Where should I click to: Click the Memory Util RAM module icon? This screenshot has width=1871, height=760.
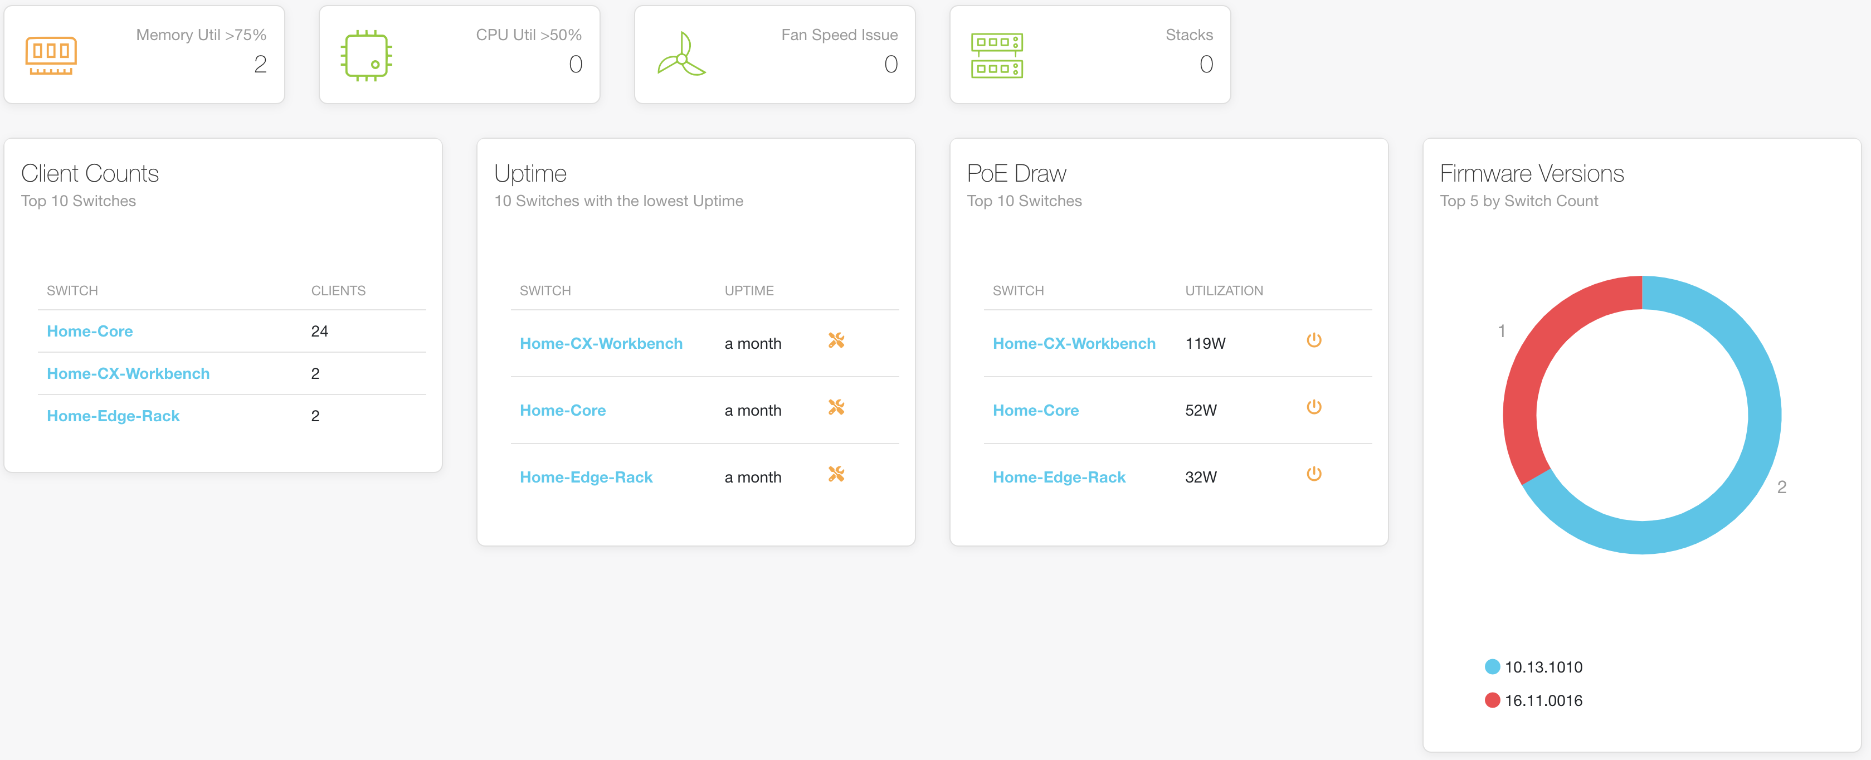[51, 55]
